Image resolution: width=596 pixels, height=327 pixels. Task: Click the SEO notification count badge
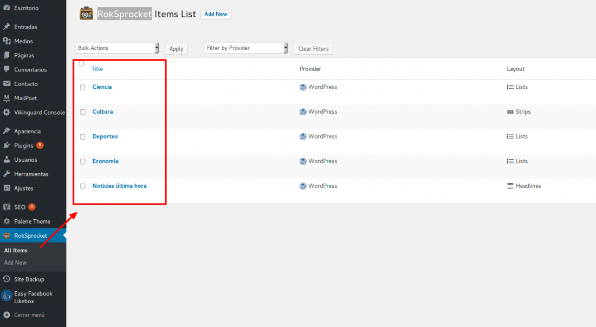(x=32, y=207)
